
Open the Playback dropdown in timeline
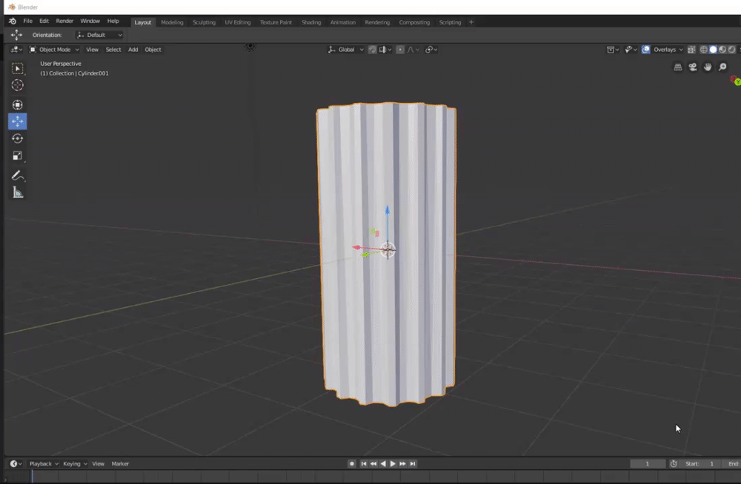tap(44, 464)
